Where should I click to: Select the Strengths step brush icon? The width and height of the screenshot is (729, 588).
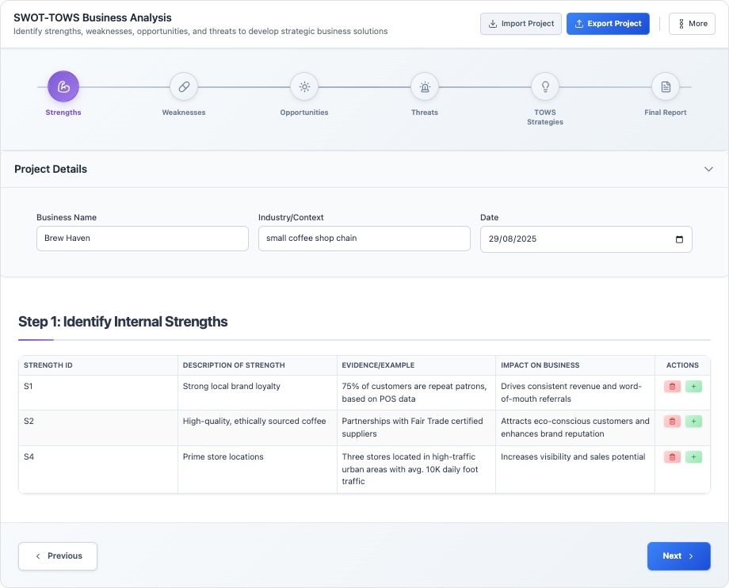click(x=63, y=86)
